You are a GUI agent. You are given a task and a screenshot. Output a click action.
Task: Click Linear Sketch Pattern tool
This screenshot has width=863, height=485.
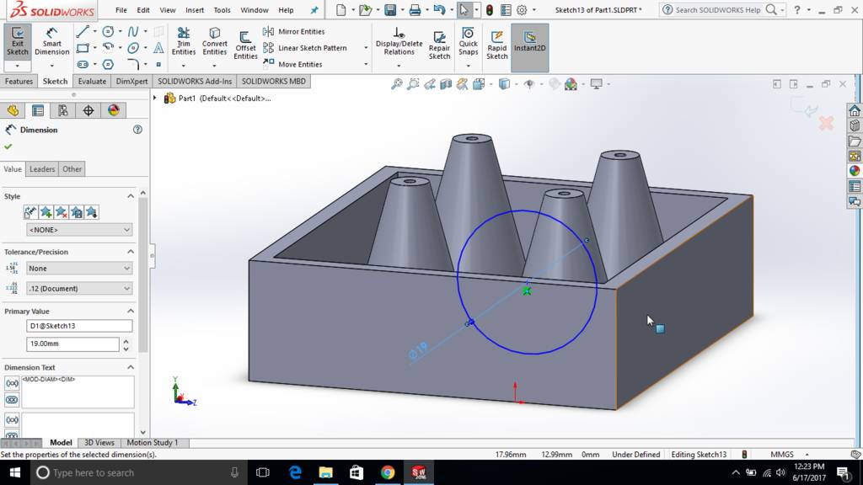point(305,48)
